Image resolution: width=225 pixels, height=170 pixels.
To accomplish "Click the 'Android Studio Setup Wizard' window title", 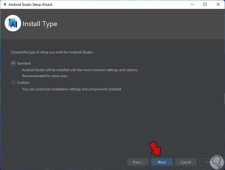I will [30, 5].
